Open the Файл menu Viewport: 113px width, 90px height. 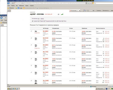coord(9,5)
